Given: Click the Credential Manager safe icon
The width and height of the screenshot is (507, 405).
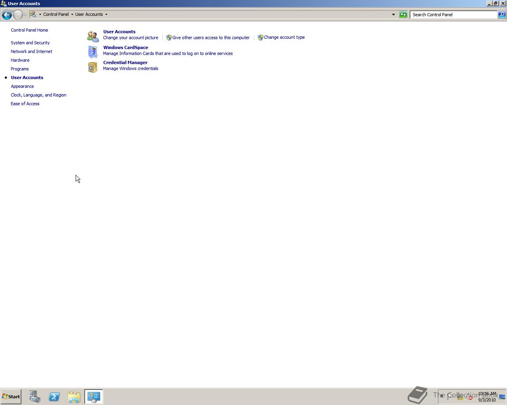Looking at the screenshot, I should [93, 67].
